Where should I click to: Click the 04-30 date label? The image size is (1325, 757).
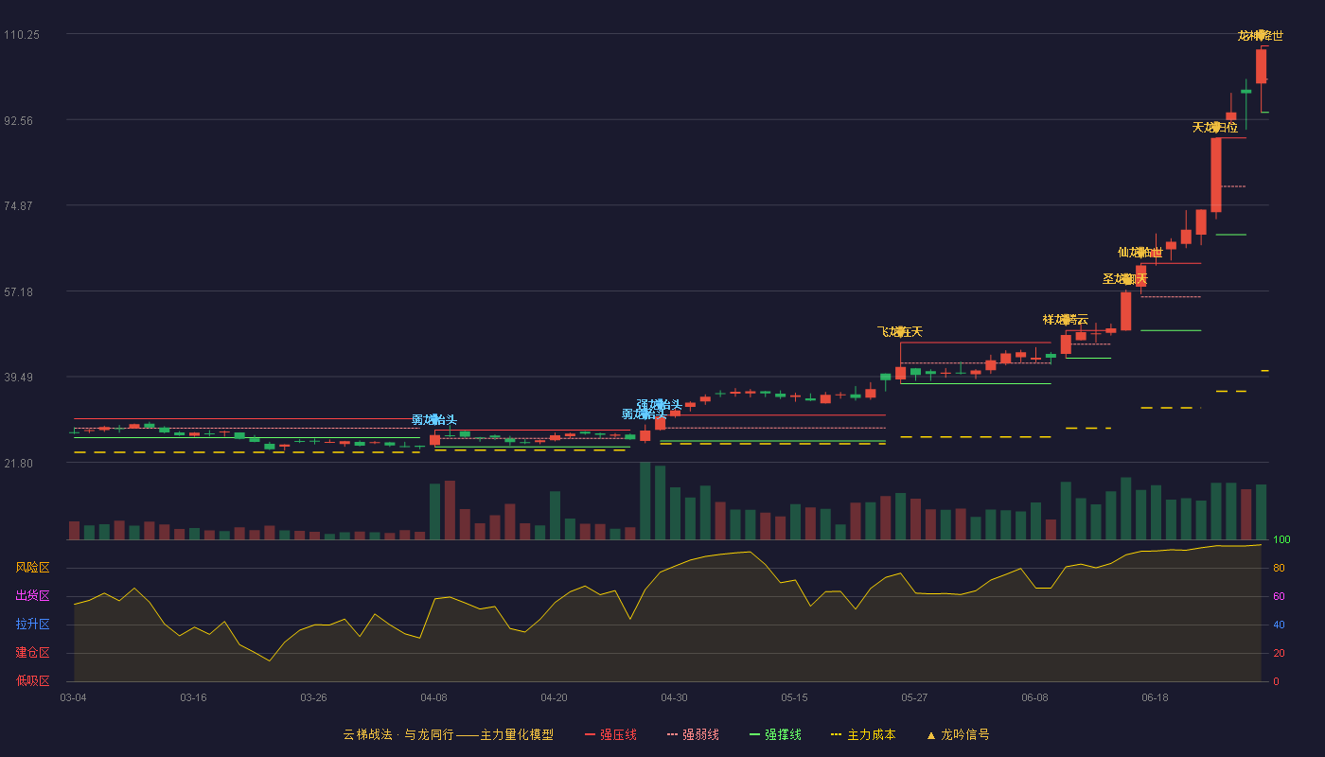coord(674,697)
